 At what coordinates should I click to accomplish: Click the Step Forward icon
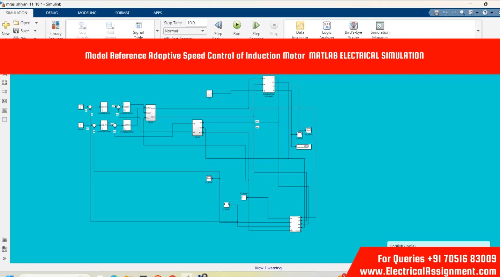tap(256, 25)
